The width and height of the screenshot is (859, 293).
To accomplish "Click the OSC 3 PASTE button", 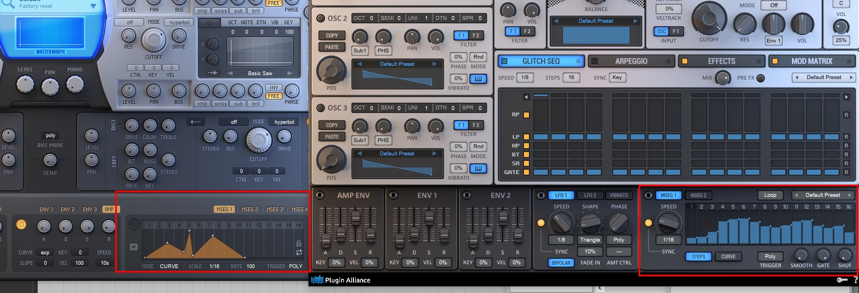I will click(332, 137).
